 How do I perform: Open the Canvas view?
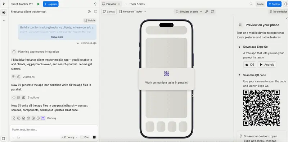pos(109,11)
